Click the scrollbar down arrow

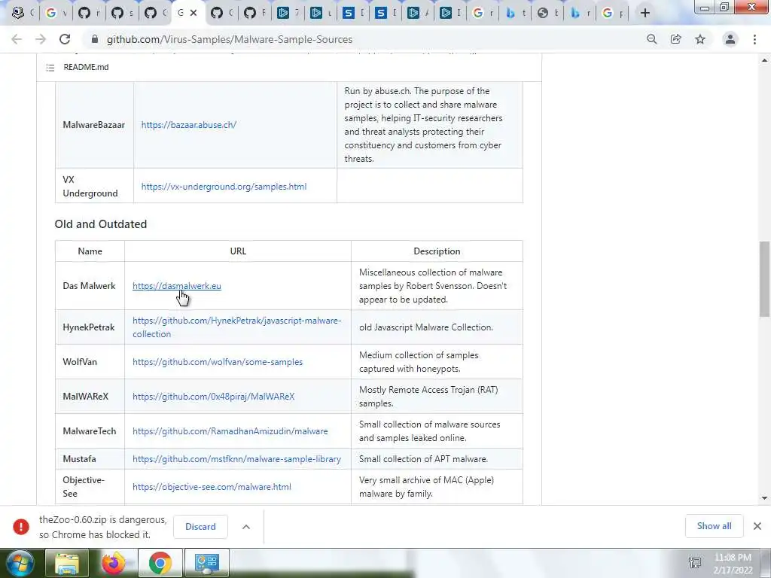coord(764,498)
